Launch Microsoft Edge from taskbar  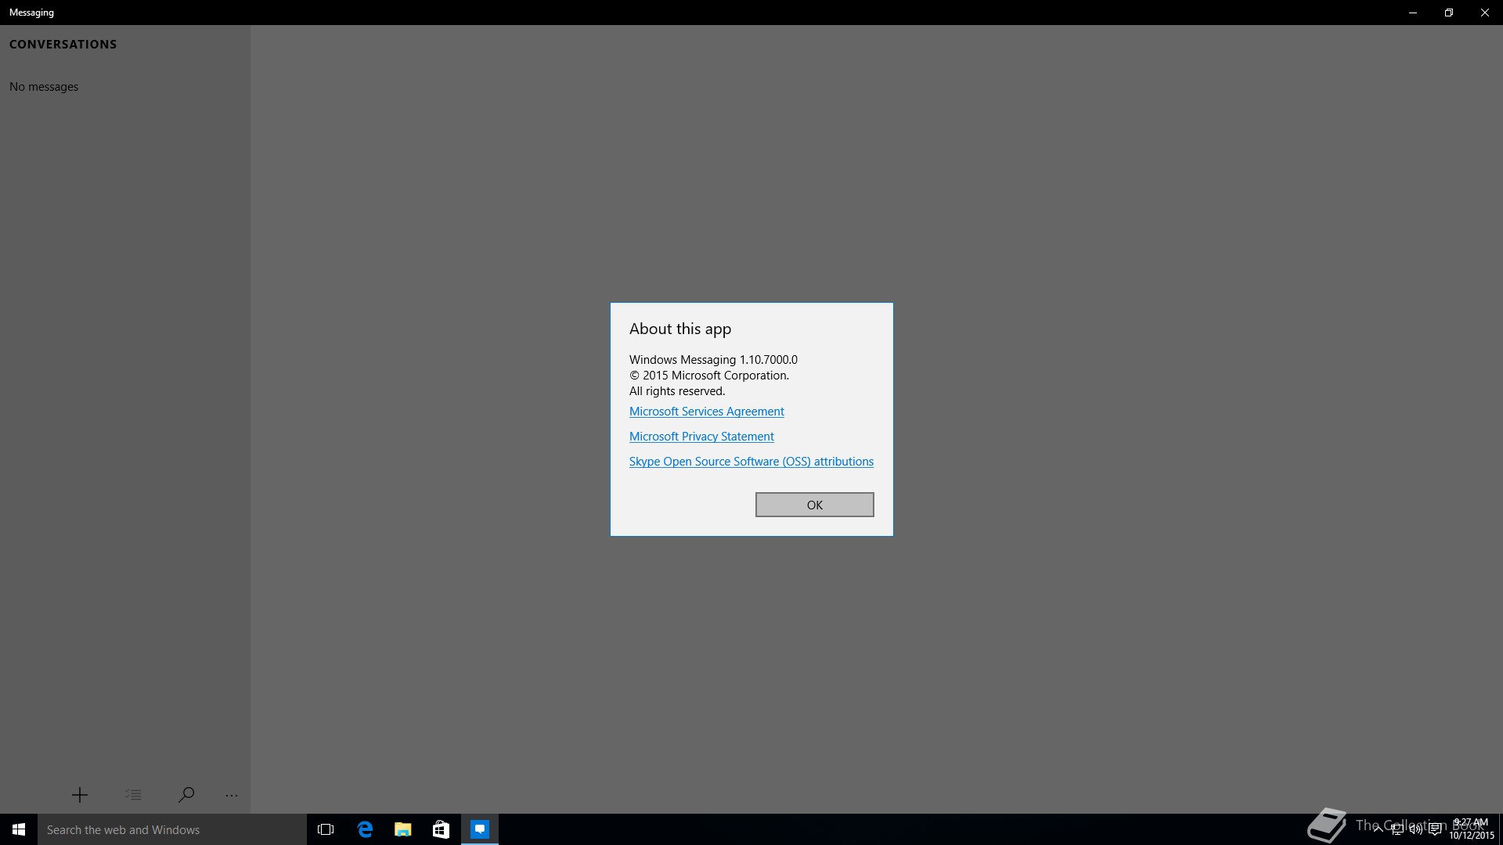point(365,829)
